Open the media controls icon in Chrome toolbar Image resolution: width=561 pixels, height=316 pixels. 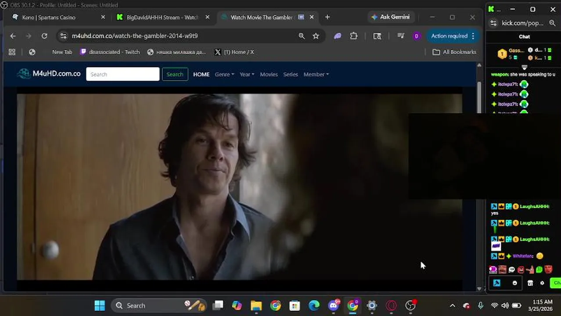tap(400, 36)
